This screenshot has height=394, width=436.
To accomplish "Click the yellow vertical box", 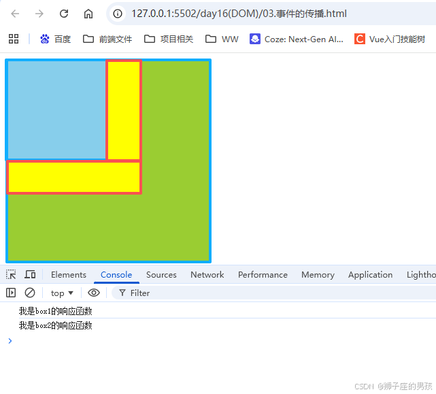I will click(x=124, y=110).
